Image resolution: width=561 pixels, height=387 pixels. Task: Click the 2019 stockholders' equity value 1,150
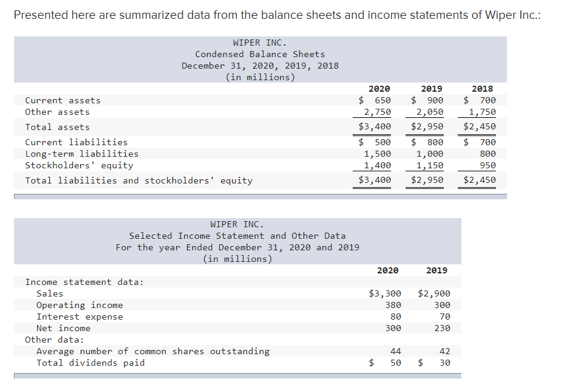(x=430, y=165)
